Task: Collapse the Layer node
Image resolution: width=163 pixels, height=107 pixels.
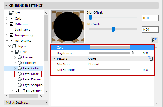Action: (12, 52)
